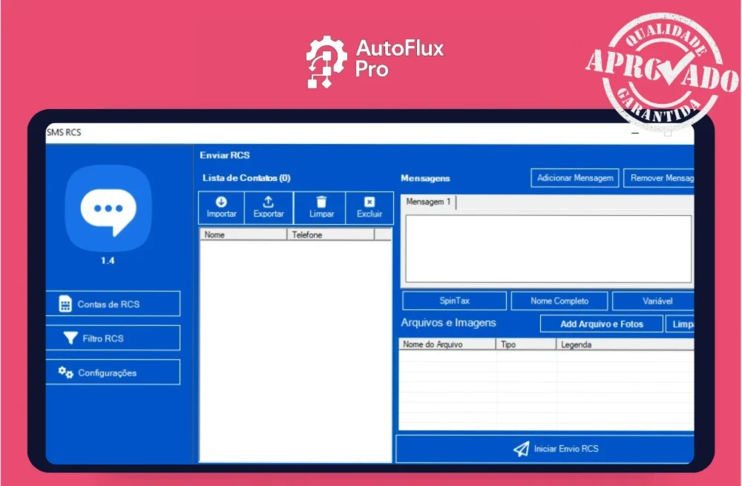Viewport: 742px width, 486px height.
Task: Click the SMS chat bubble app logo
Action: pos(108,208)
